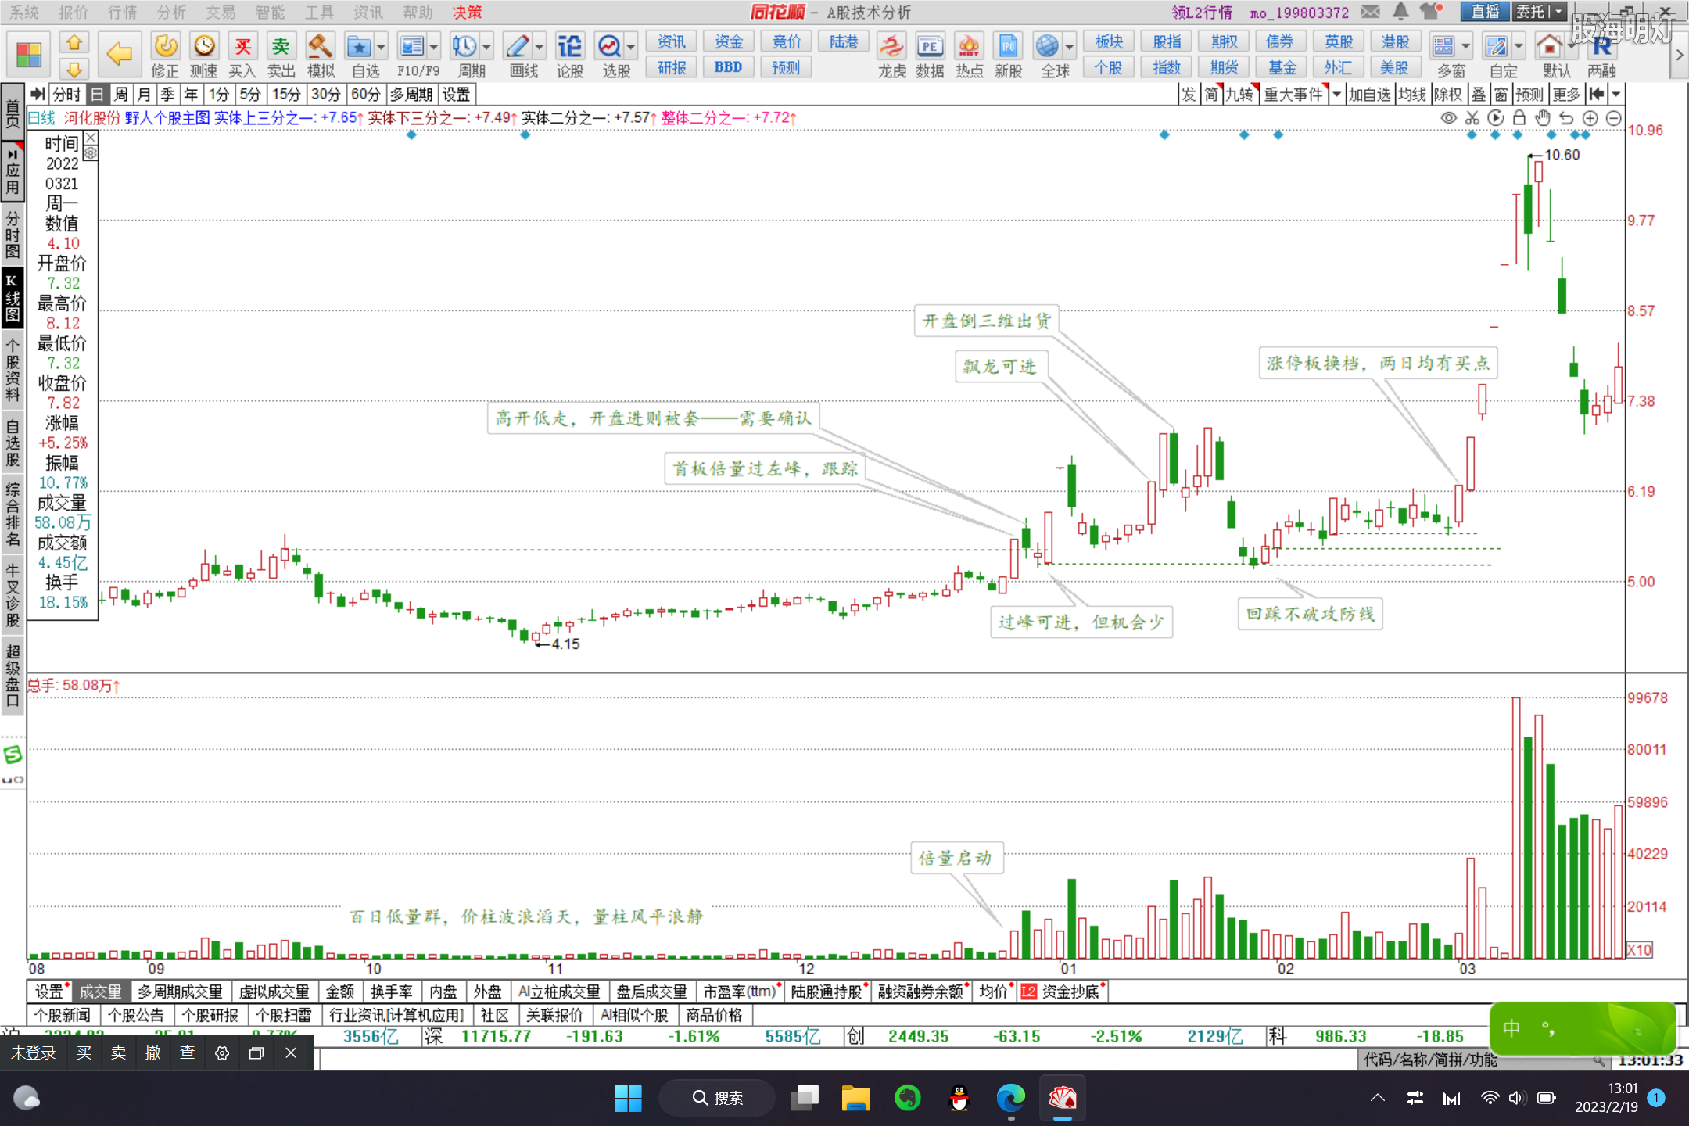Click the 撤 cancel order button
Viewport: 1689px width, 1126px height.
[x=153, y=1052]
